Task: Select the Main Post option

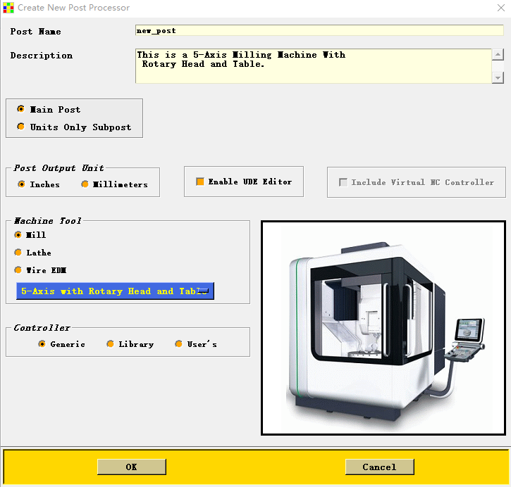Action: pyautogui.click(x=21, y=110)
